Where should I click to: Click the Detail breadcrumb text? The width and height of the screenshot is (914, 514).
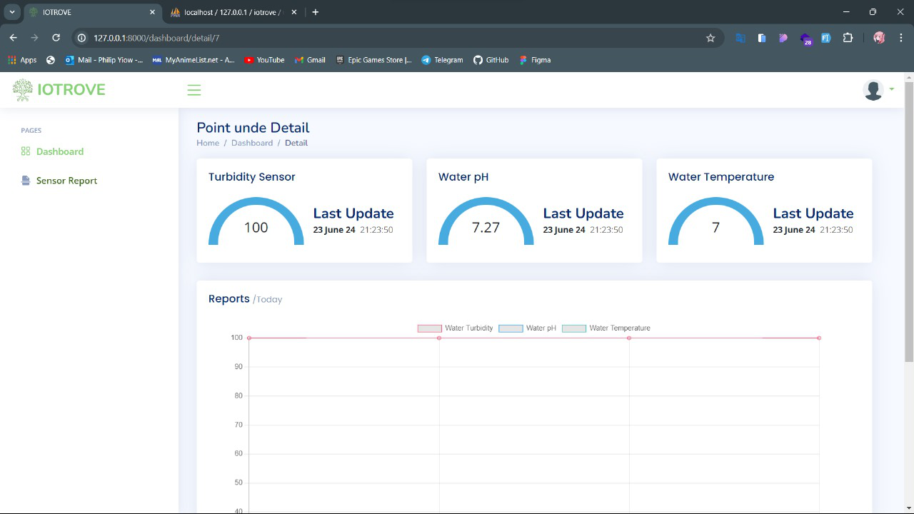tap(296, 143)
